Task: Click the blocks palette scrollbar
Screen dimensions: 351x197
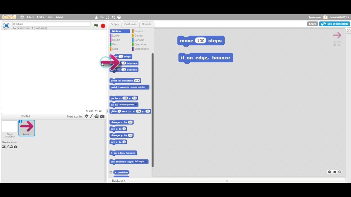Action: click(x=152, y=110)
